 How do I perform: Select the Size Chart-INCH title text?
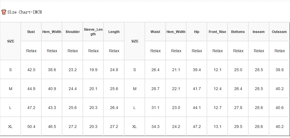click(25, 12)
